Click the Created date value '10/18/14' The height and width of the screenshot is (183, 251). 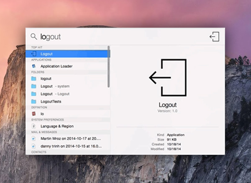coord(174,144)
